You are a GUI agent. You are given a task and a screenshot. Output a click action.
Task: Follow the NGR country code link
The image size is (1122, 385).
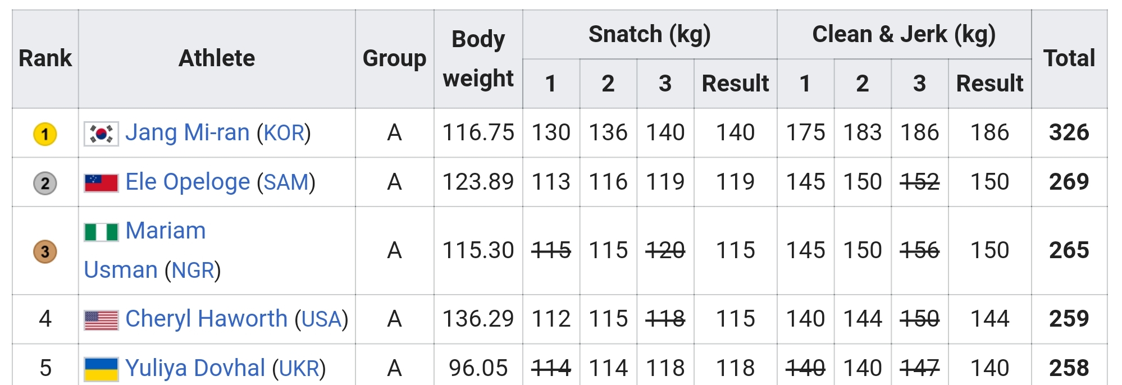[x=193, y=271]
